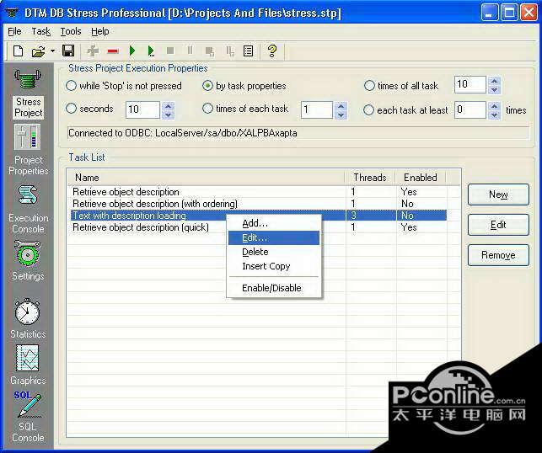The width and height of the screenshot is (542, 453).
Task: Open the Settings gear sidebar page
Action: pyautogui.click(x=28, y=261)
